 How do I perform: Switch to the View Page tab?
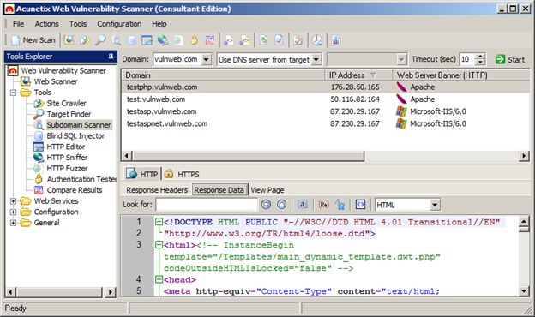click(x=267, y=190)
